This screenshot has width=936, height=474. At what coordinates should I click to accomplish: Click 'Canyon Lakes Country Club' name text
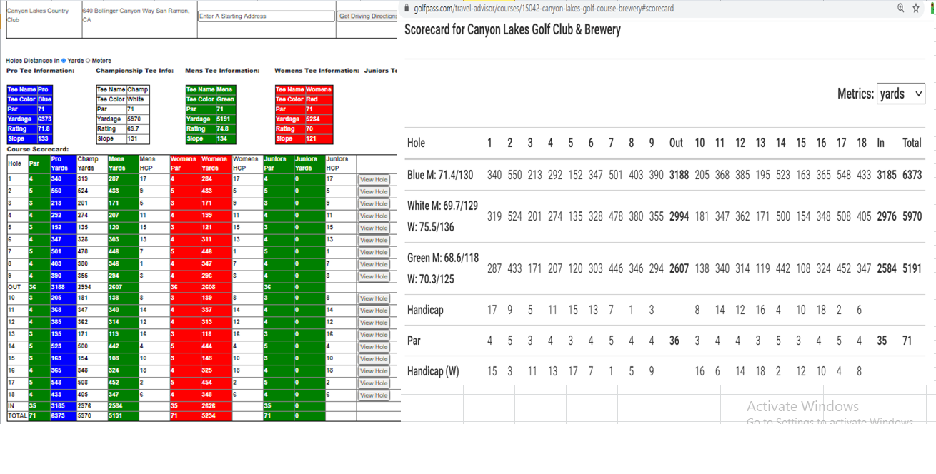pyautogui.click(x=38, y=15)
